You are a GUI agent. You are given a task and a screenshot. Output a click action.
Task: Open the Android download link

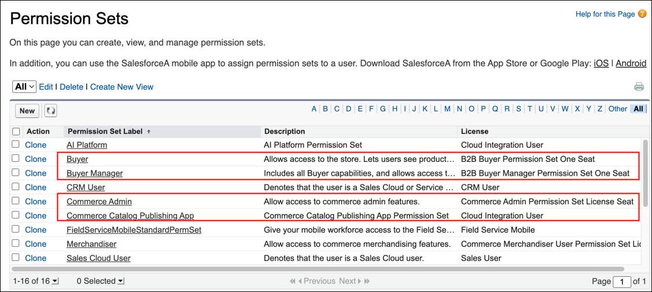click(631, 64)
